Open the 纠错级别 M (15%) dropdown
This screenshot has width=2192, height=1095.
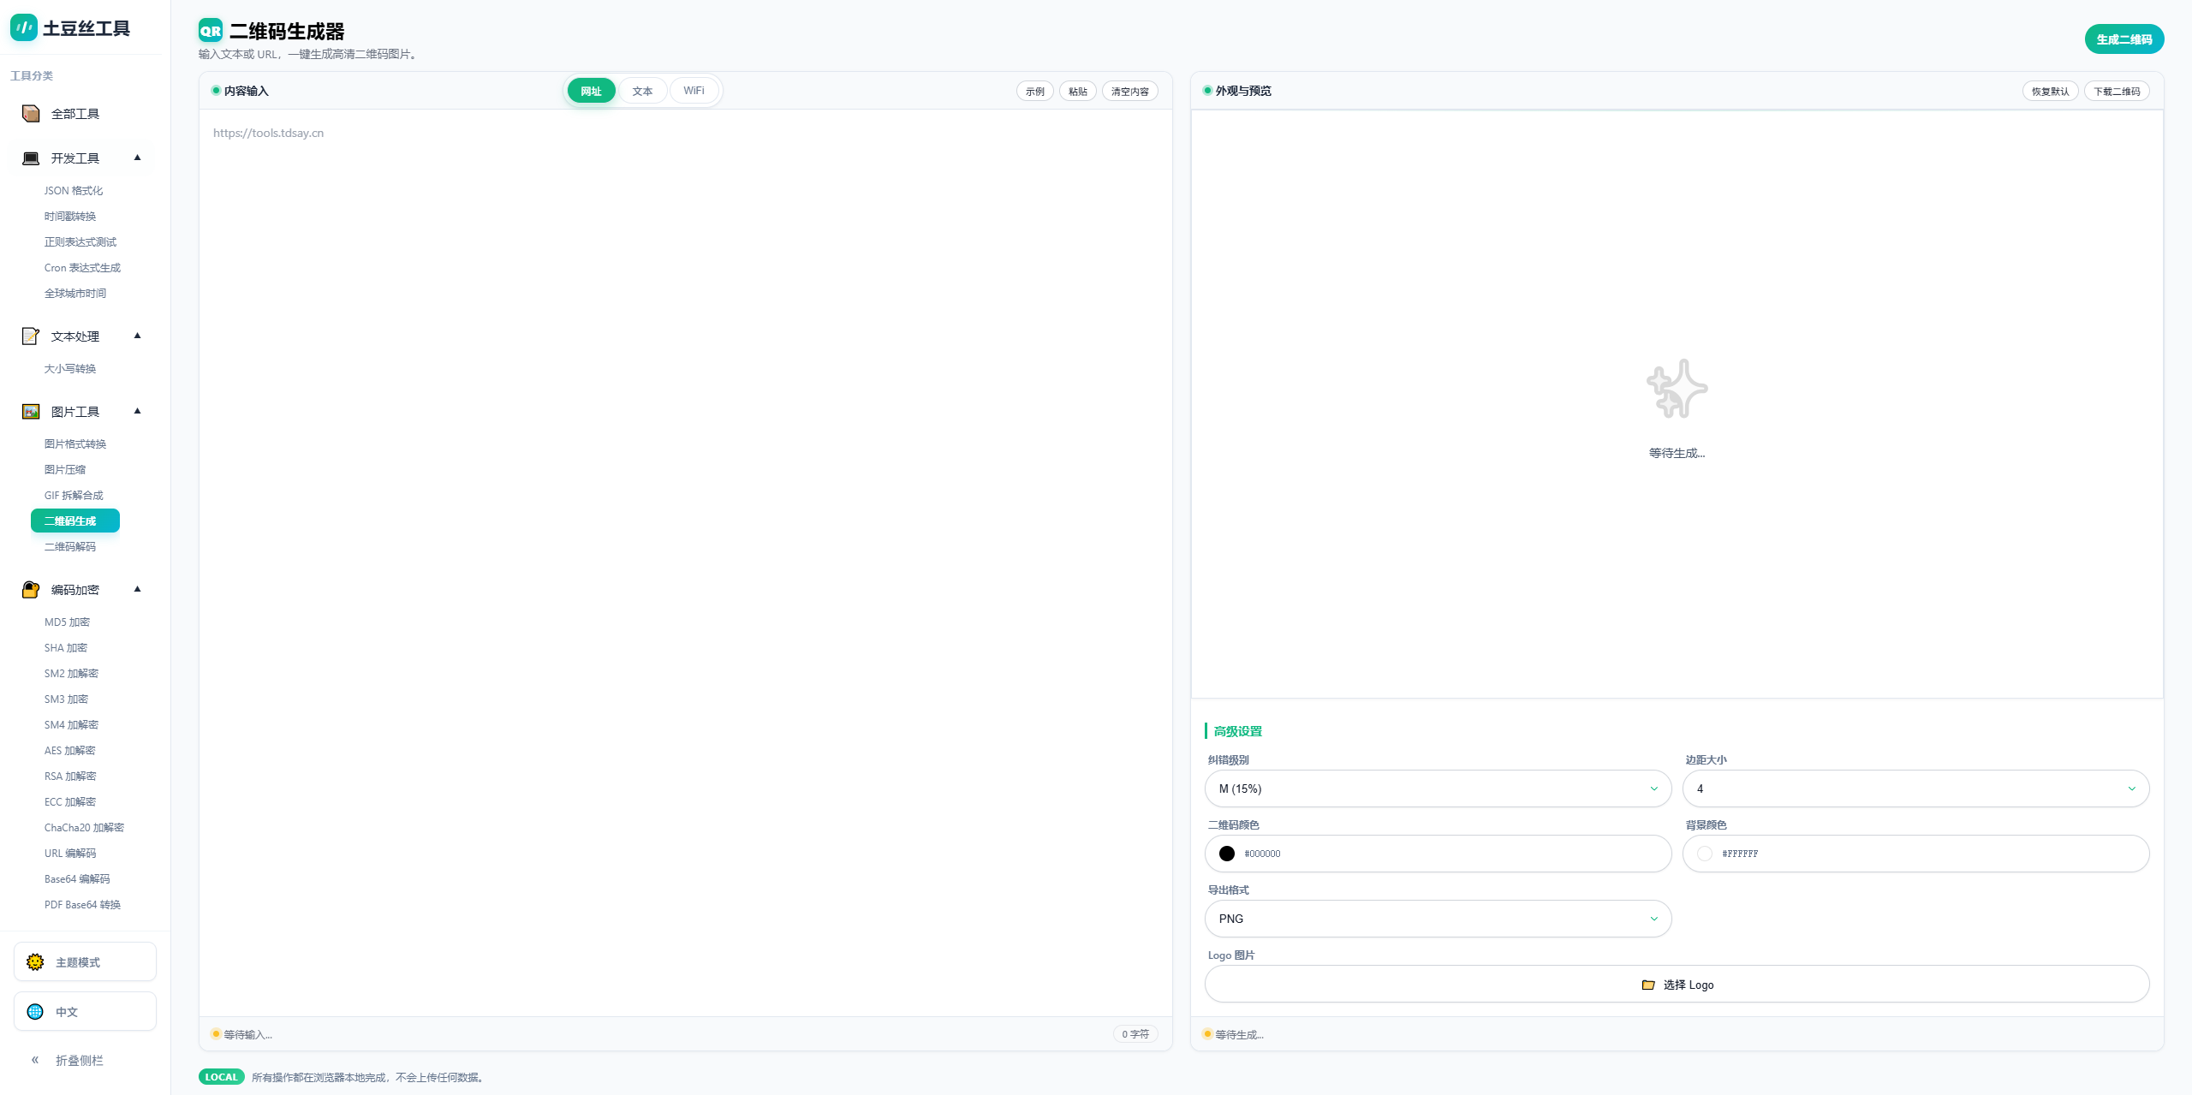[x=1438, y=789]
